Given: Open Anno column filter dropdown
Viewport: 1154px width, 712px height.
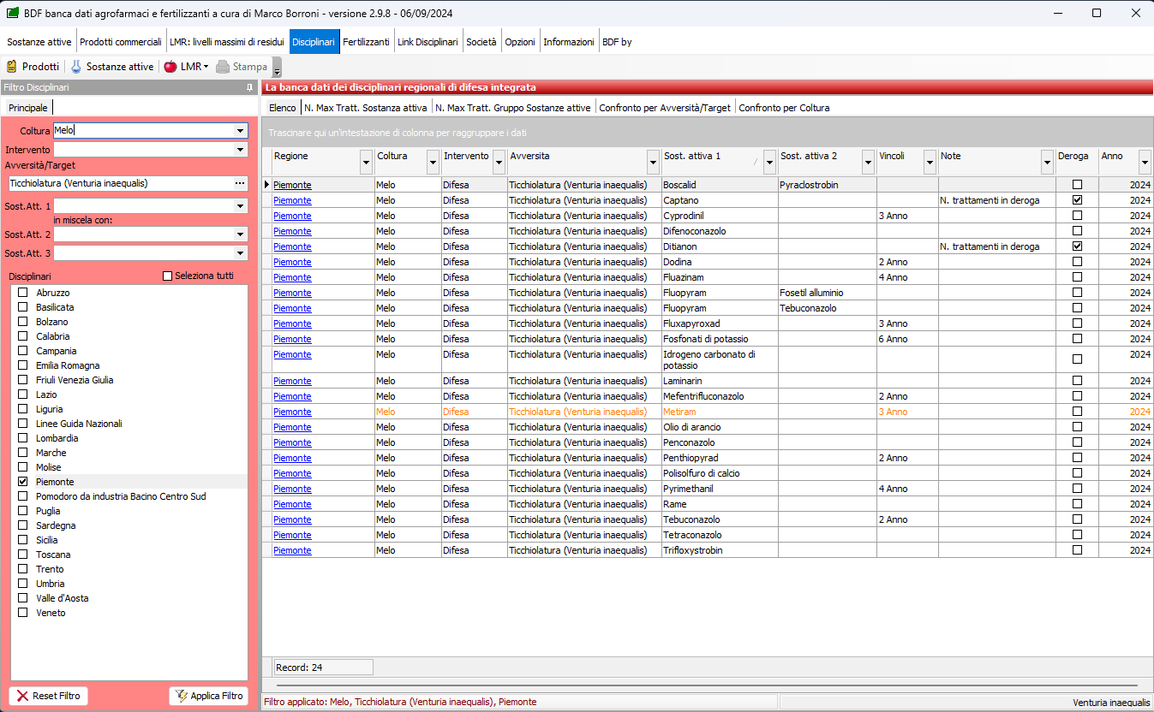Looking at the screenshot, I should [x=1145, y=161].
